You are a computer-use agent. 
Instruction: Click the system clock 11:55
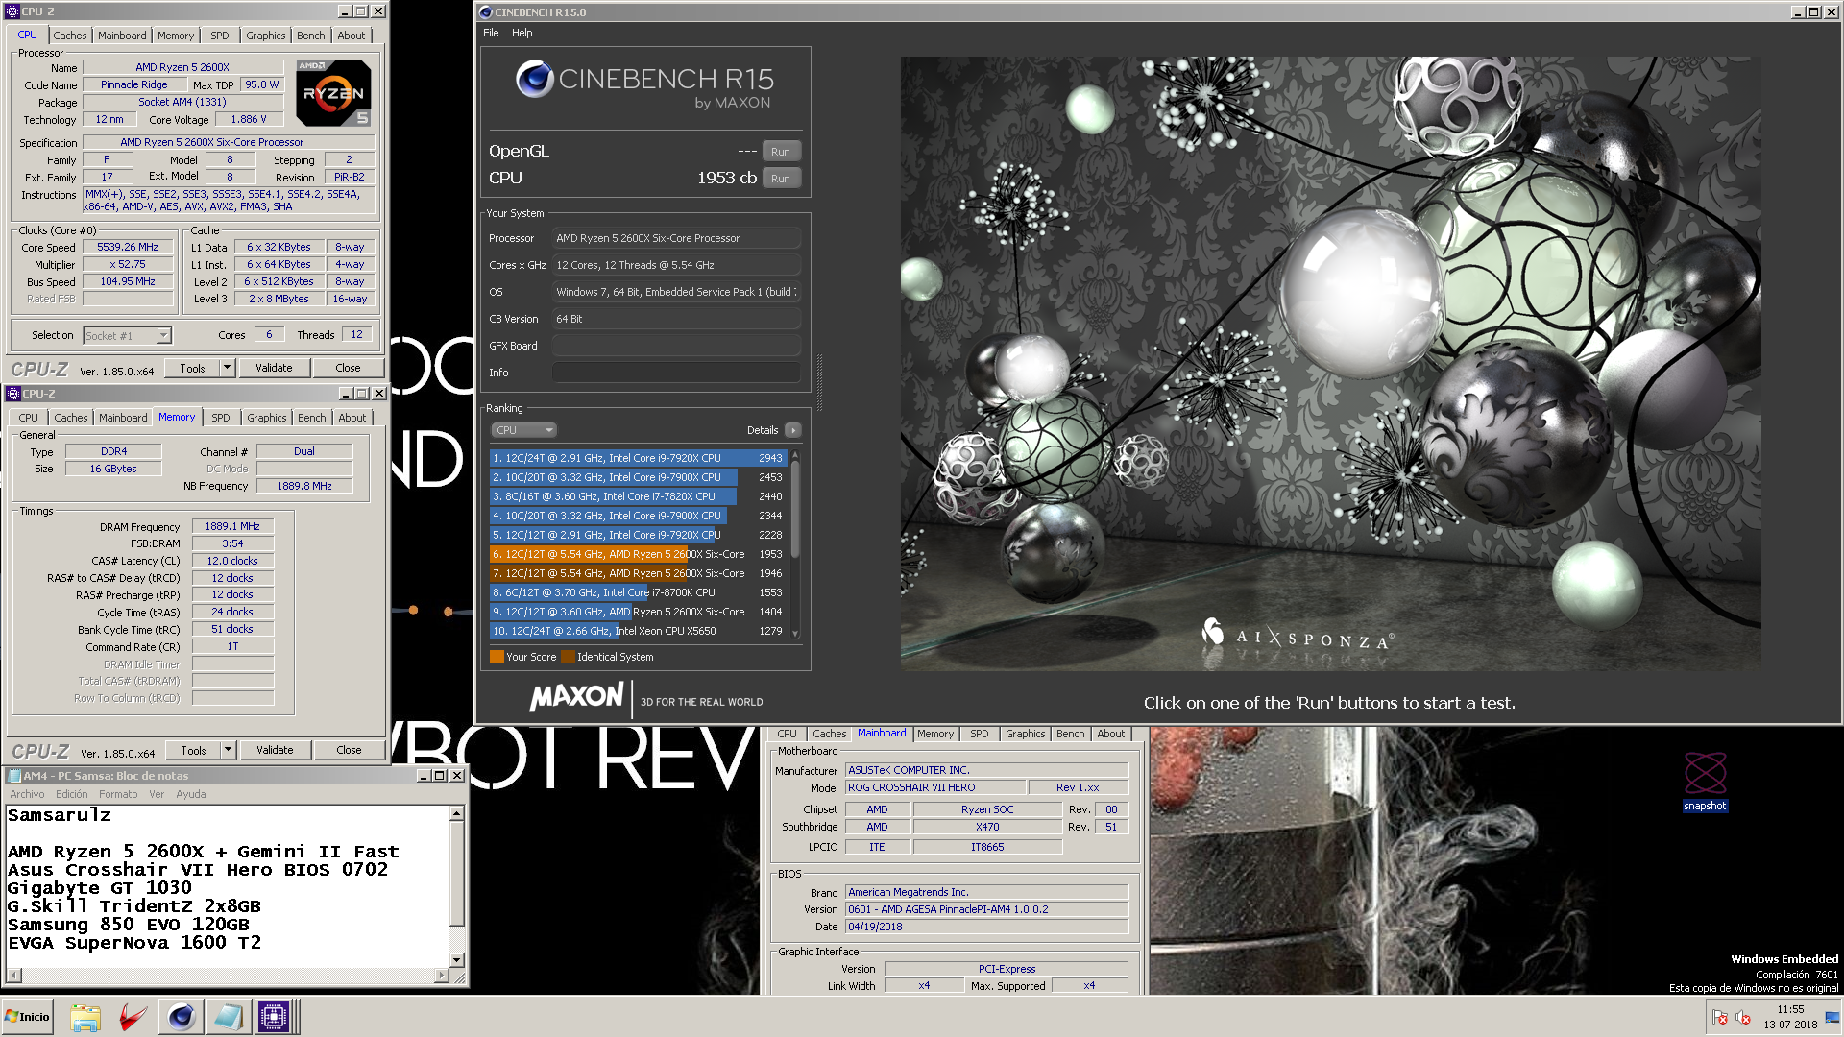pyautogui.click(x=1790, y=1009)
